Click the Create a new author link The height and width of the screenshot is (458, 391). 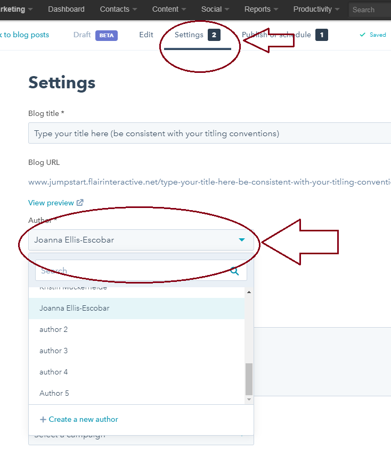[83, 420]
